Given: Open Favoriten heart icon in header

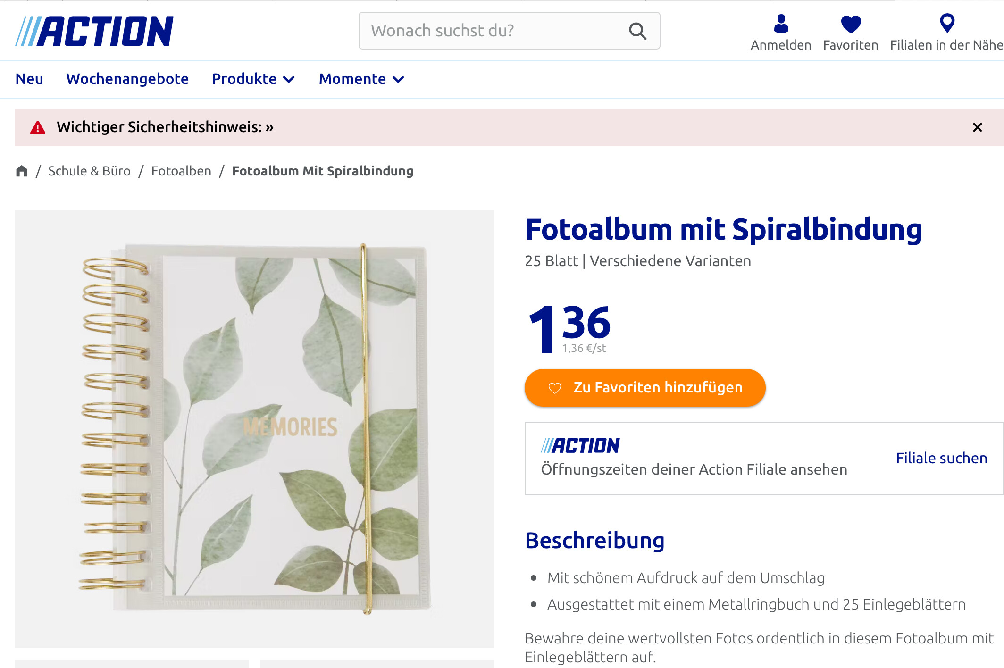Looking at the screenshot, I should tap(851, 24).
